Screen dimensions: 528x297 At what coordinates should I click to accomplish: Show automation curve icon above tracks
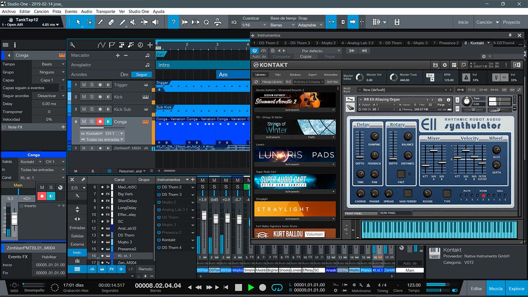(x=102, y=45)
